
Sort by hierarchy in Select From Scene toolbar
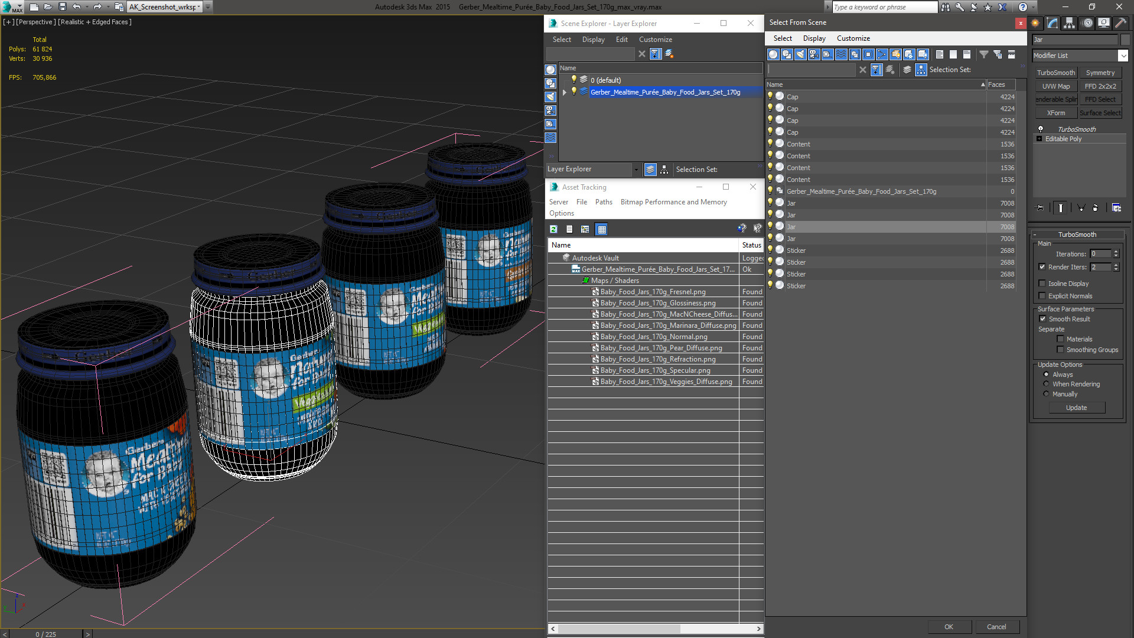click(921, 70)
